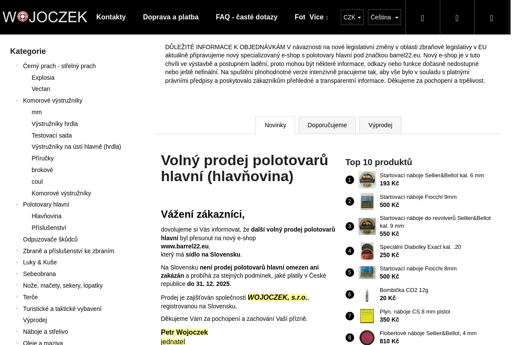Open the mm subcategory
The image size is (517, 345).
[x=37, y=112]
